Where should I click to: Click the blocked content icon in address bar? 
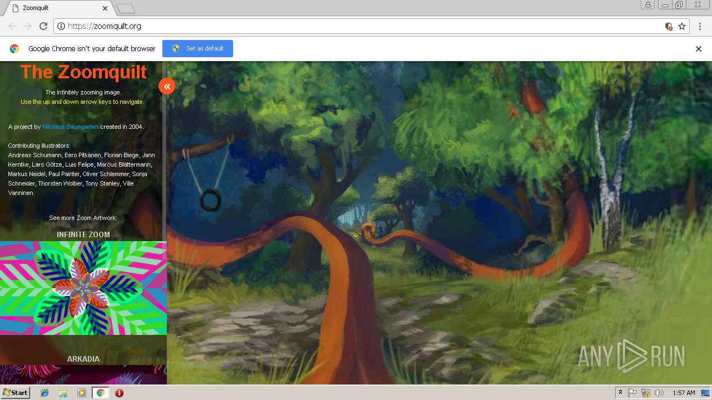(669, 26)
